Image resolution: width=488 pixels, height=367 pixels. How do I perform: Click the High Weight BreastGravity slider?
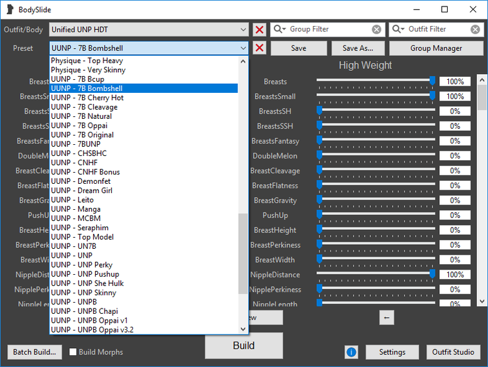pos(376,200)
